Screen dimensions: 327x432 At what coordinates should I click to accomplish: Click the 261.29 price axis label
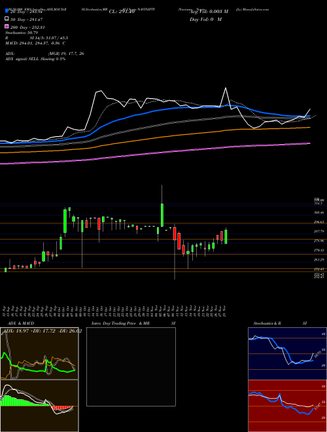pyautogui.click(x=318, y=260)
